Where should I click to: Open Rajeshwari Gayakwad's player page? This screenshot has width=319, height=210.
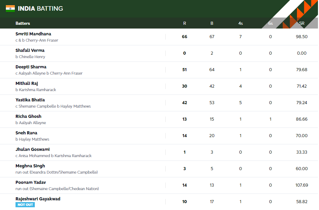point(38,199)
